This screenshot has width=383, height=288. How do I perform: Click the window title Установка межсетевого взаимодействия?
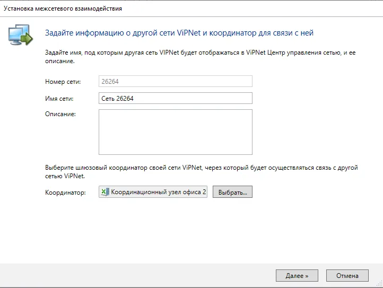pyautogui.click(x=63, y=8)
